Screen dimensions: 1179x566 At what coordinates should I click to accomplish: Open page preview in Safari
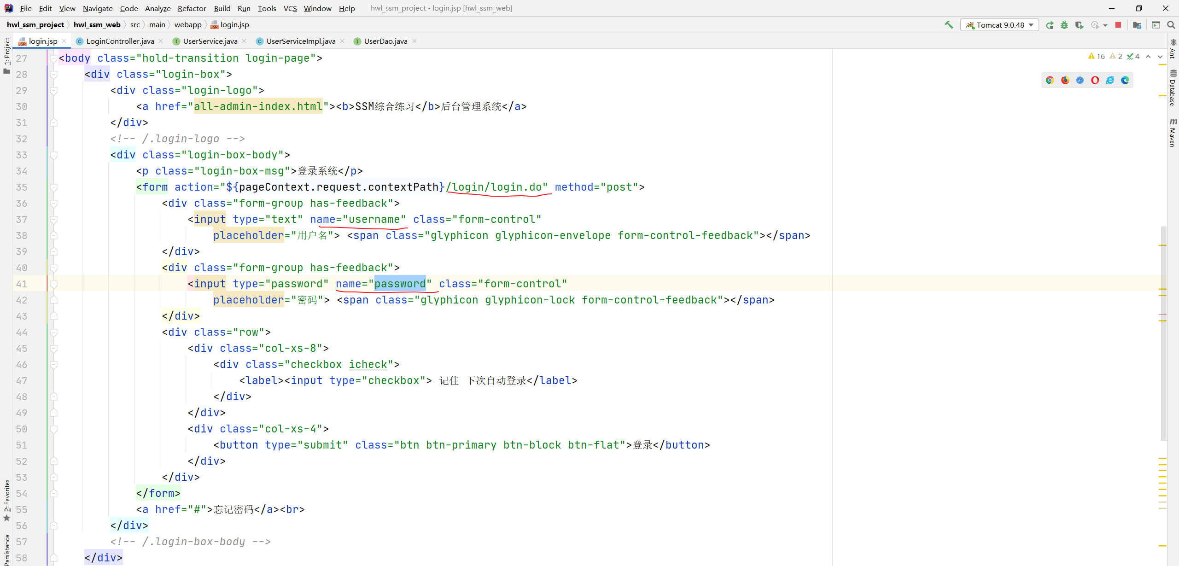1080,80
